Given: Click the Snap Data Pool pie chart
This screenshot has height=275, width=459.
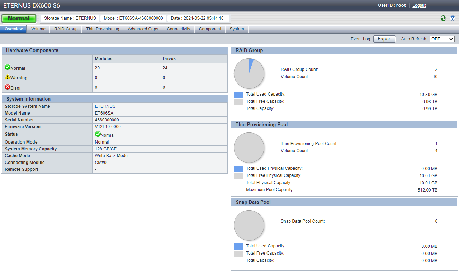Looking at the screenshot, I should click(x=249, y=225).
